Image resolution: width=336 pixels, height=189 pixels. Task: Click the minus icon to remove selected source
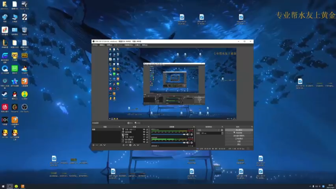(127, 145)
